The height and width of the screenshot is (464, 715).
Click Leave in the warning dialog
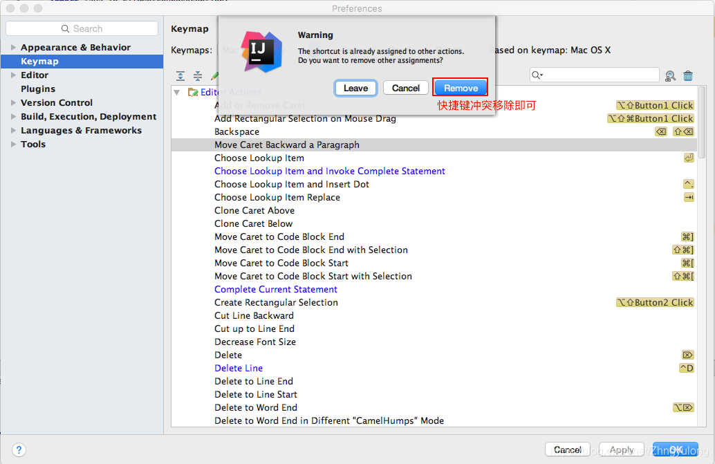point(355,88)
